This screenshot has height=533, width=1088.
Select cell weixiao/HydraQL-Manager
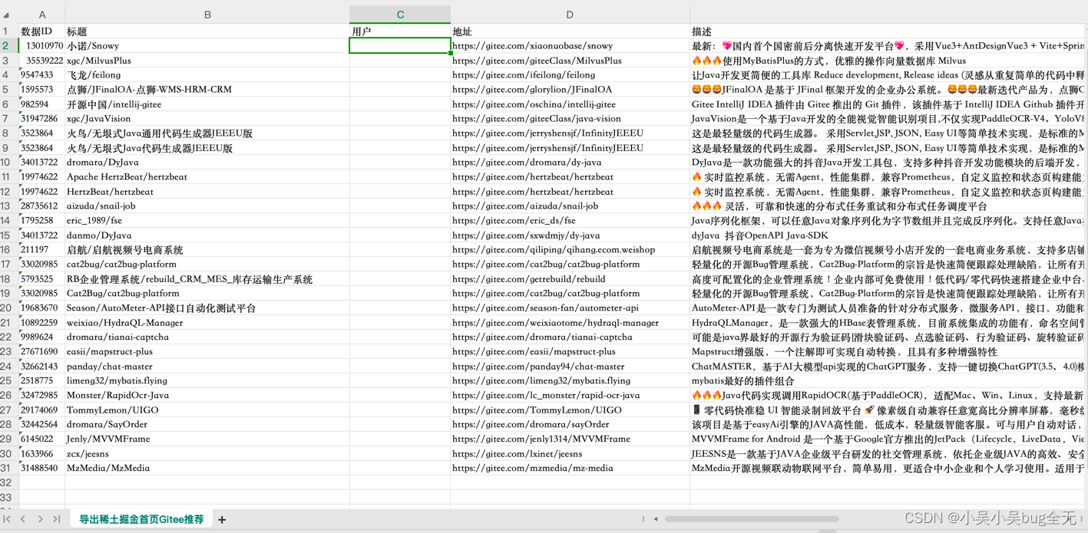point(207,323)
